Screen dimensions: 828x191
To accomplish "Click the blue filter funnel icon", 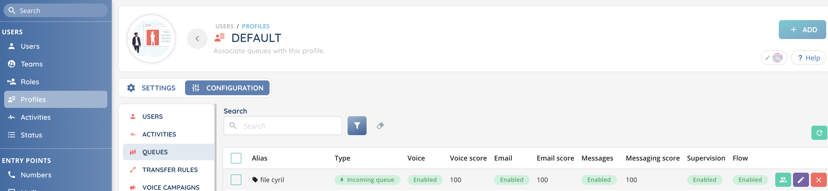I will click(x=357, y=126).
